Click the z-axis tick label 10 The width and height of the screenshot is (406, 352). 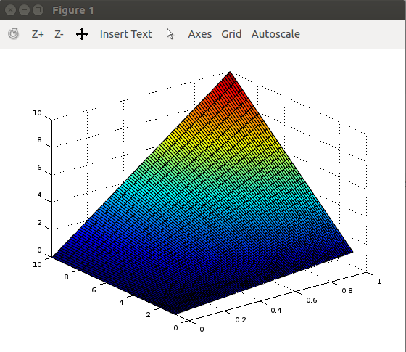pyautogui.click(x=37, y=113)
